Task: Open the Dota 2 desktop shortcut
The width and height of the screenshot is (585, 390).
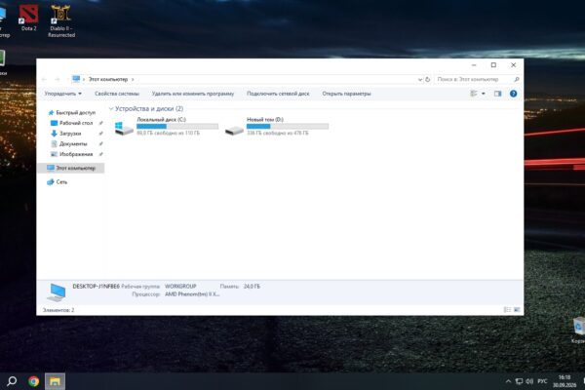Action: pyautogui.click(x=28, y=18)
